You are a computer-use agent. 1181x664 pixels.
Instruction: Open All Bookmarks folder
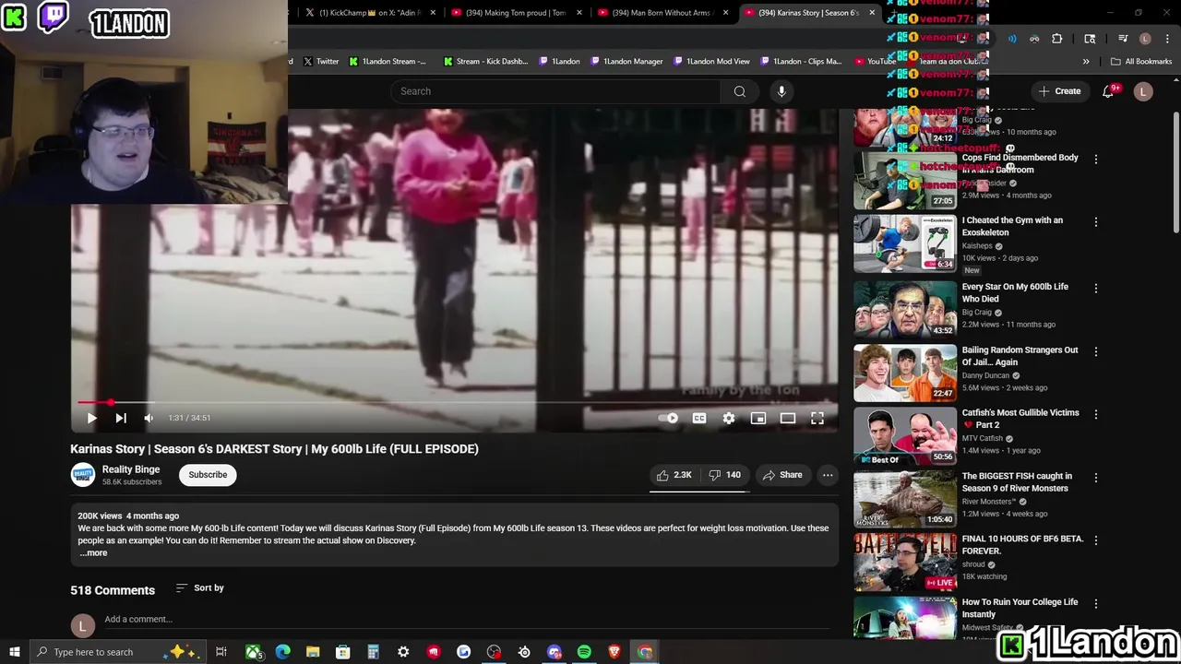(x=1141, y=61)
